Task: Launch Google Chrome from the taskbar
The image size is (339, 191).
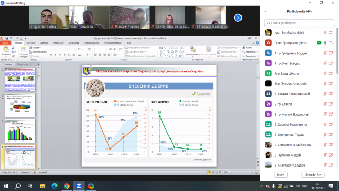Action: pyautogui.click(x=67, y=186)
